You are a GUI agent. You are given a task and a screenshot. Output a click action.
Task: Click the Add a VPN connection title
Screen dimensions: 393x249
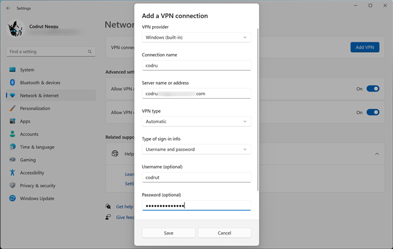tap(175, 16)
